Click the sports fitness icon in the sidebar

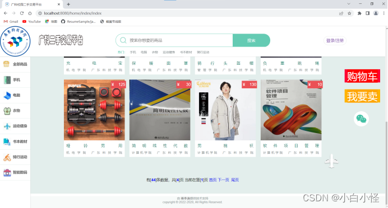point(7,126)
